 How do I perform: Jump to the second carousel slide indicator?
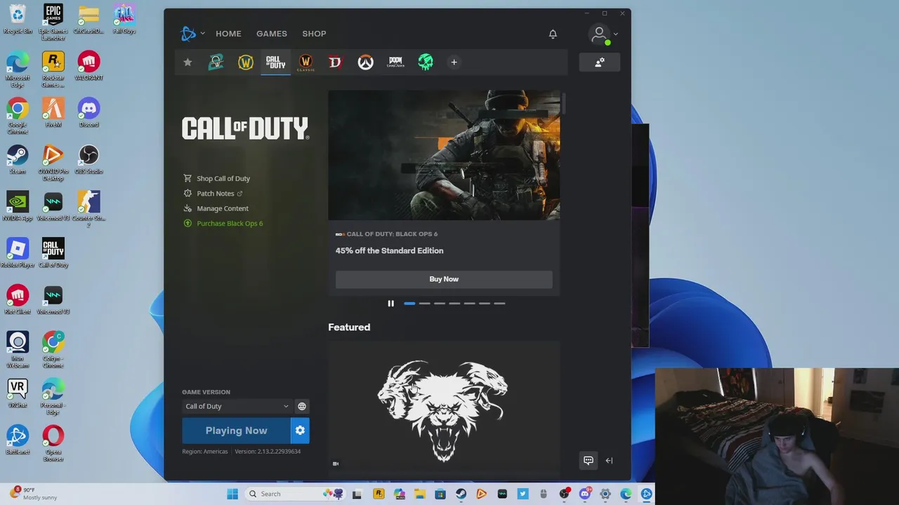click(424, 304)
